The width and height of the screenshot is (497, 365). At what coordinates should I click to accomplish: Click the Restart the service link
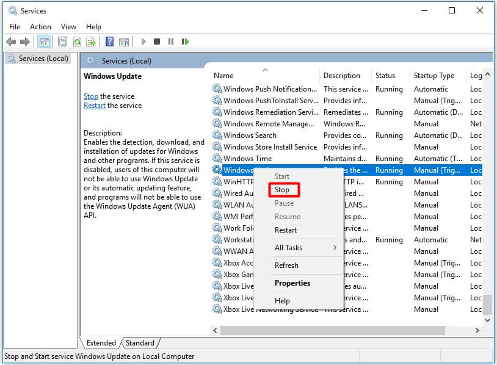point(95,106)
